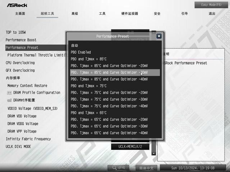
Task: Open the 主画面 tab
Action: tap(20, 14)
